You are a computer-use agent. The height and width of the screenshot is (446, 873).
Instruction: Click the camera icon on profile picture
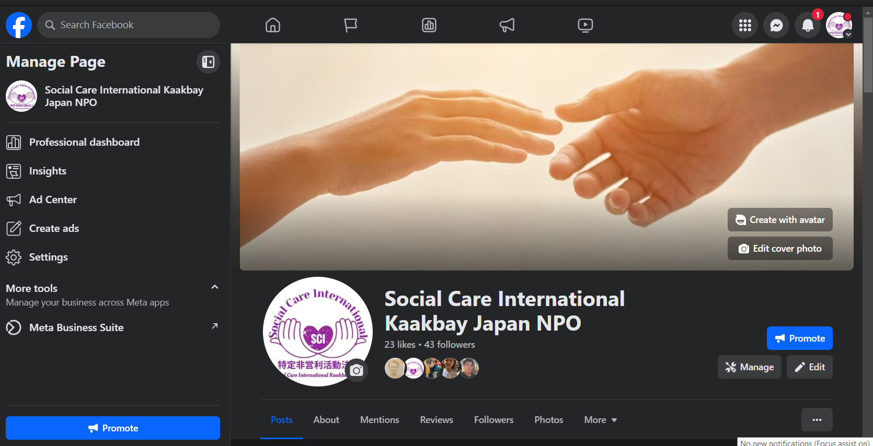tap(357, 370)
